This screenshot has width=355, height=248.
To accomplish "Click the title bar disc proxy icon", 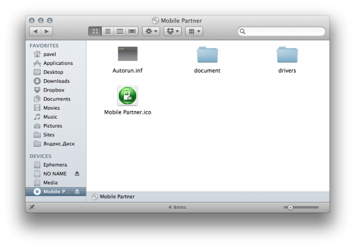I will [x=155, y=21].
